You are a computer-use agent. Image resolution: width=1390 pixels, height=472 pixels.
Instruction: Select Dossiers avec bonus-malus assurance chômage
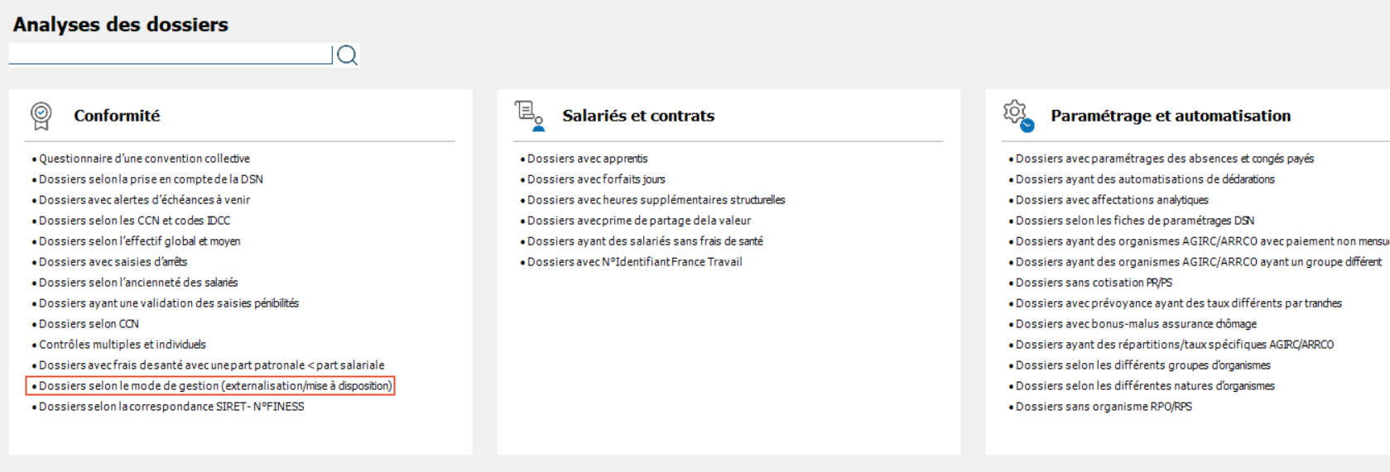point(1136,324)
